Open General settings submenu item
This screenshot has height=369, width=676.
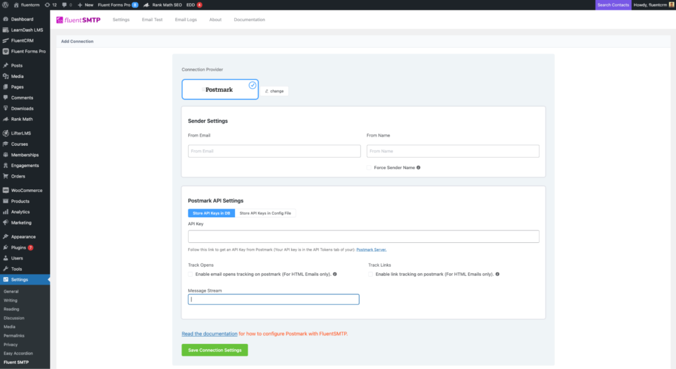(11, 291)
